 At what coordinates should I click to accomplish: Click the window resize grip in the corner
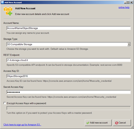132,127
